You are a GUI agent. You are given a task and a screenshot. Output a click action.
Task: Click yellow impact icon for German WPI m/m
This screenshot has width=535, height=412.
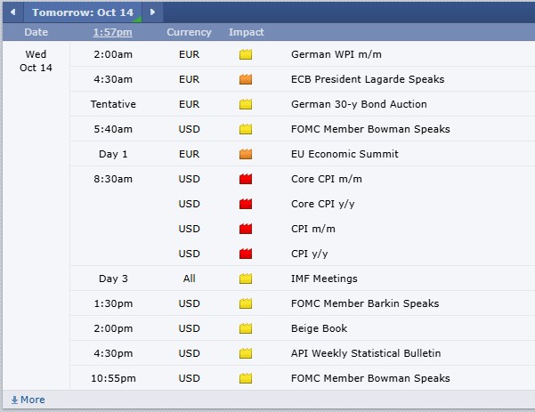point(246,54)
